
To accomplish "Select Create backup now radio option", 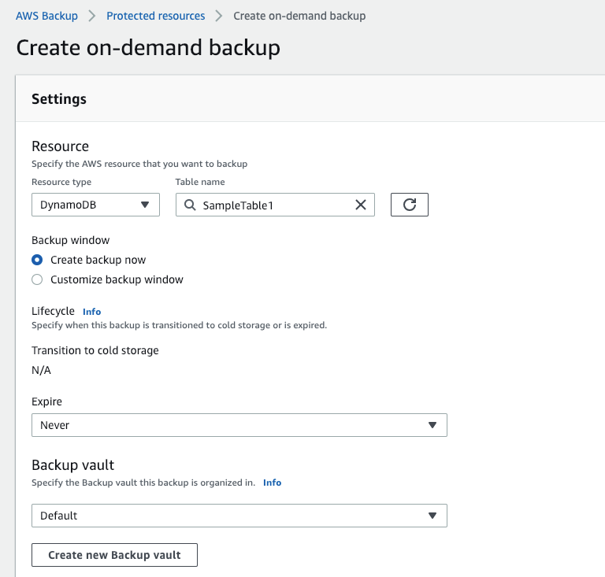I will [37, 260].
